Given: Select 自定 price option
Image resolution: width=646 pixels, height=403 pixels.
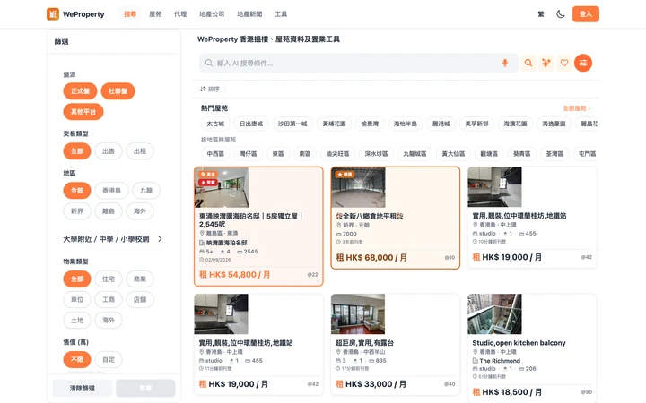Looking at the screenshot, I should (109, 359).
